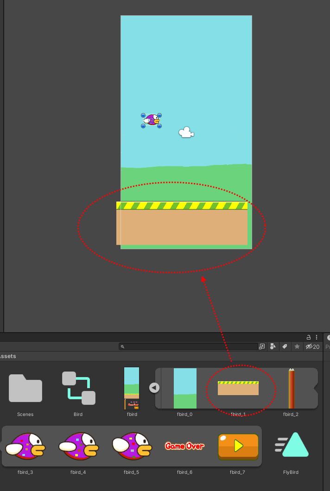The height and width of the screenshot is (491, 330).
Task: Collapse the fbird sprite sheet sub-assets
Action: coord(154,388)
